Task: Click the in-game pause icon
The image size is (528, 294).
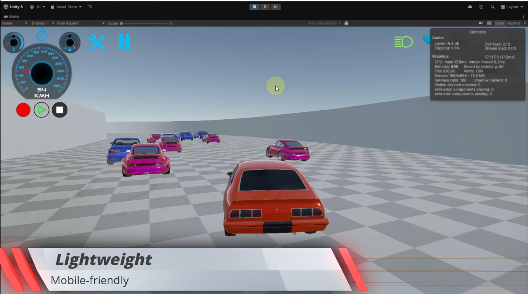Action: [124, 42]
